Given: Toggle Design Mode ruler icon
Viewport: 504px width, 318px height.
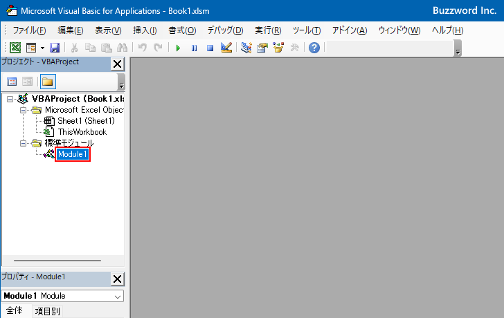Looking at the screenshot, I should [x=226, y=48].
